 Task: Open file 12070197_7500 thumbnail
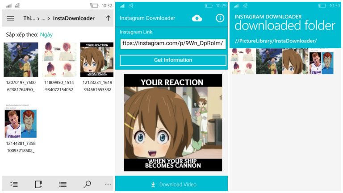pos(21,59)
